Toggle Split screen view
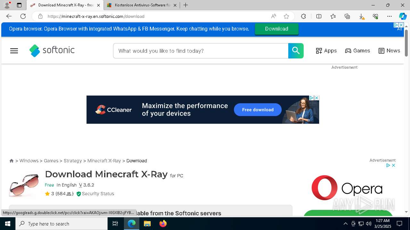The width and height of the screenshot is (410, 230). (x=319, y=16)
